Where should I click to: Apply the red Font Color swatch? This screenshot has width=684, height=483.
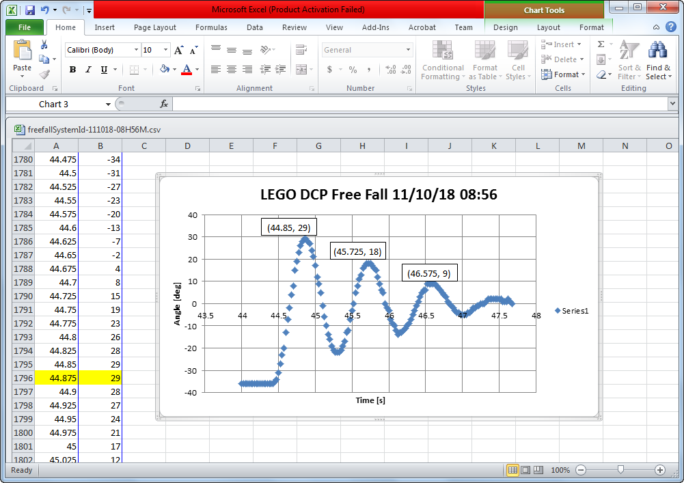click(187, 70)
